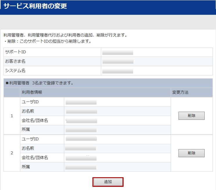Click blurred お名前 value of administrator 1
This screenshot has height=190, width=216.
click(81, 112)
